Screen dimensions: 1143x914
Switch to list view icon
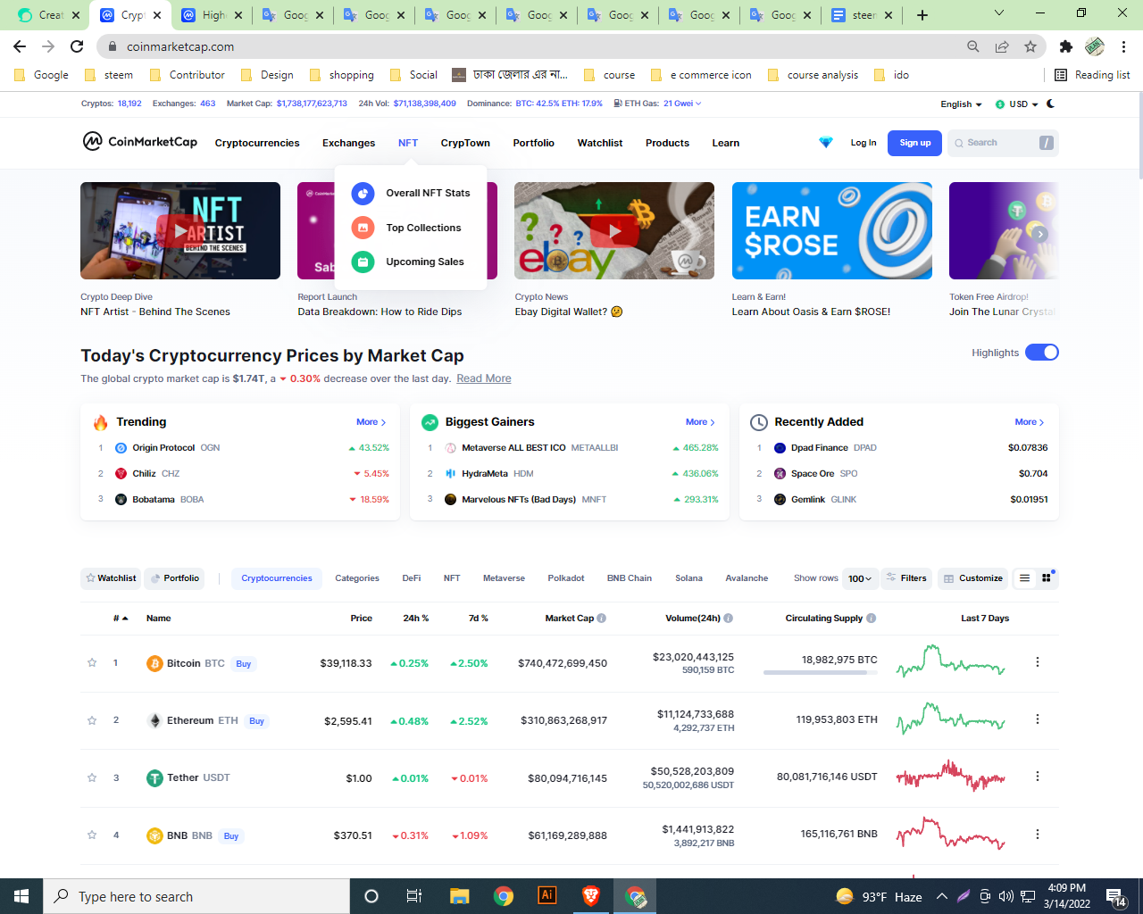(x=1024, y=578)
